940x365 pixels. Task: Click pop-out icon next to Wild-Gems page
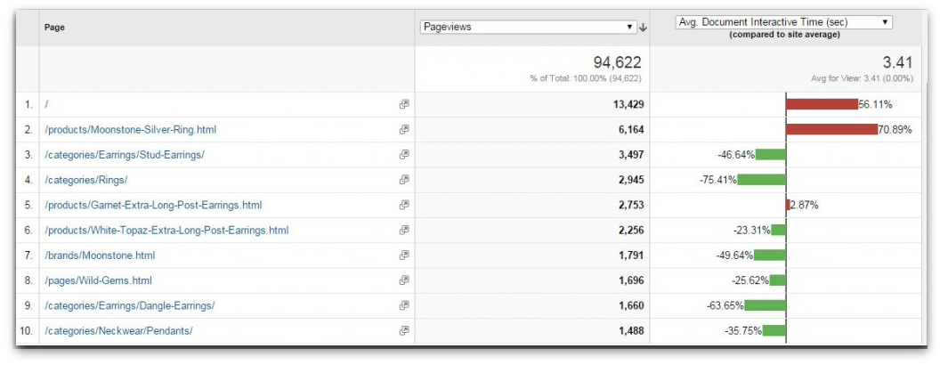coord(404,280)
